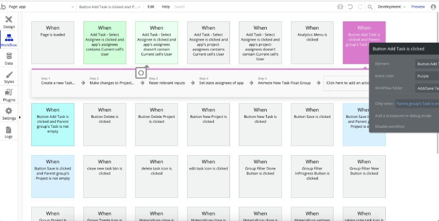Image resolution: width=439 pixels, height=221 pixels.
Task: Open the Design tab in sidebar
Action: pos(9,22)
